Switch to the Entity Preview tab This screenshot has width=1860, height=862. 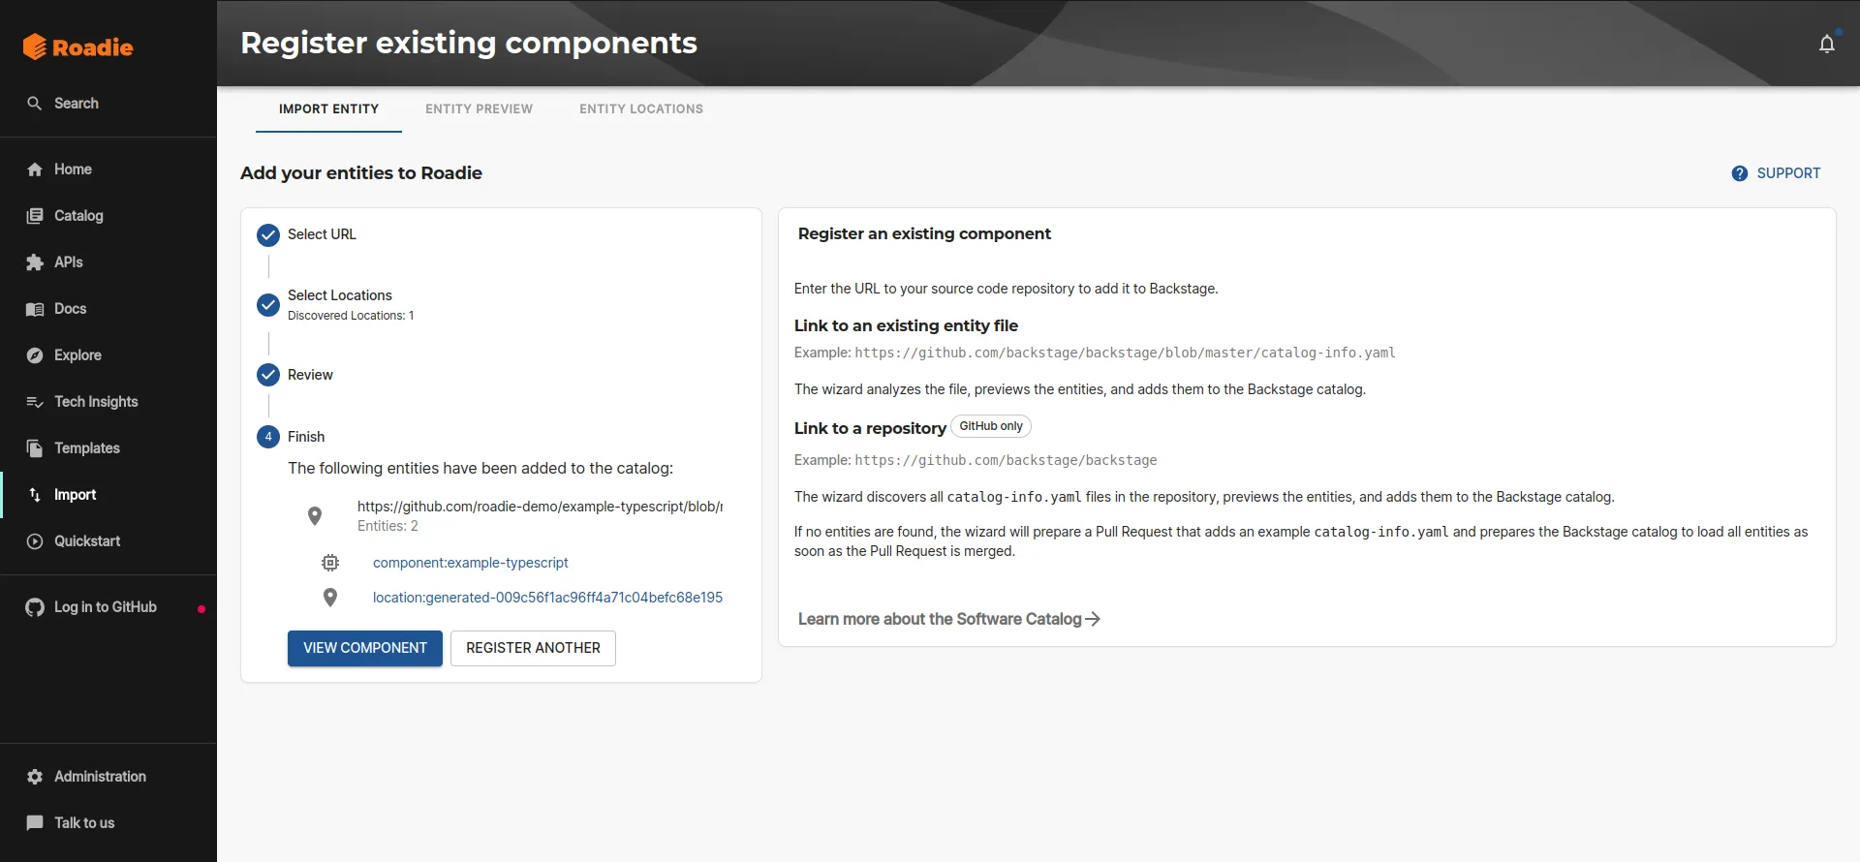point(479,109)
